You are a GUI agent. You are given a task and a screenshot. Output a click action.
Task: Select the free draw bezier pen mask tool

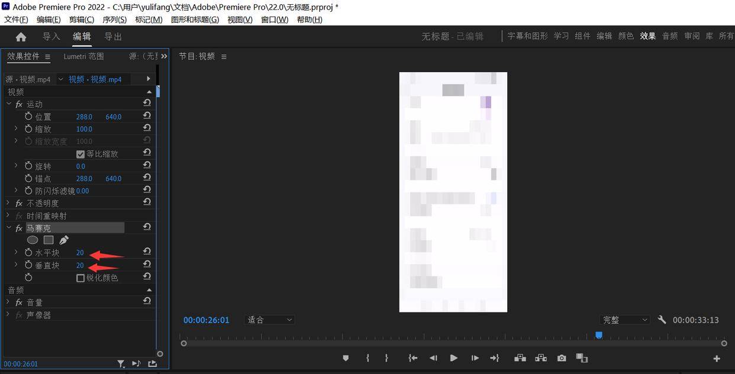pyautogui.click(x=64, y=240)
